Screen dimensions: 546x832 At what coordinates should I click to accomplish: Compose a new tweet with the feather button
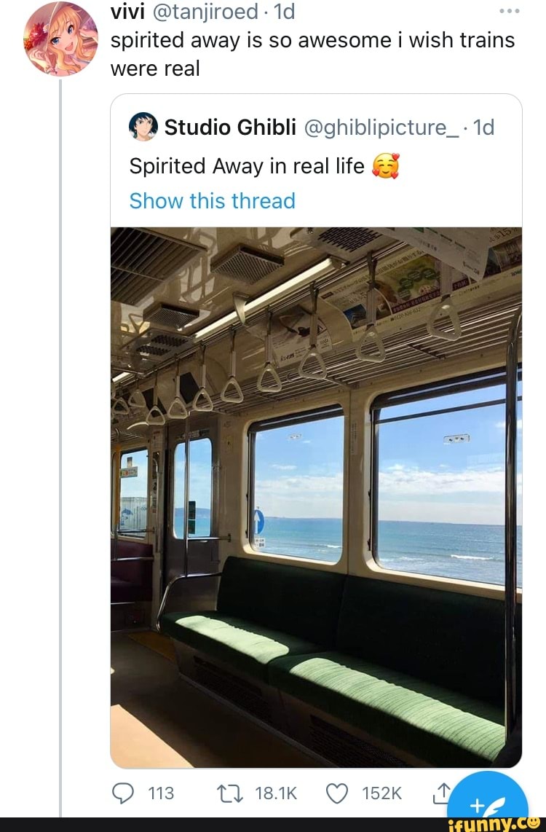pos(488,807)
